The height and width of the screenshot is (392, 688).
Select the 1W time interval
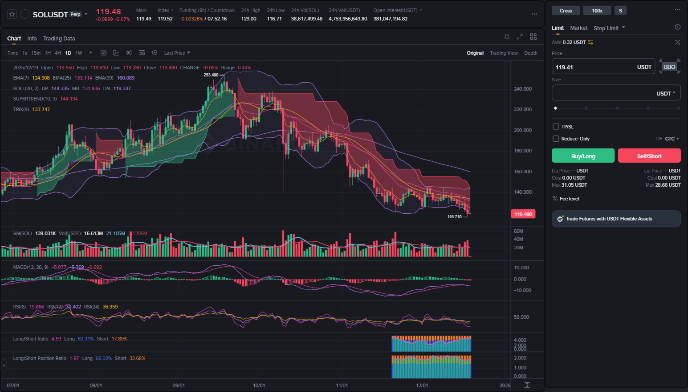79,53
